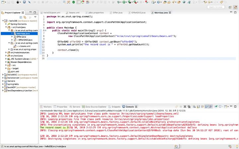Switch to the Offer.java editor tab
239x149 pixels.
tap(116, 13)
